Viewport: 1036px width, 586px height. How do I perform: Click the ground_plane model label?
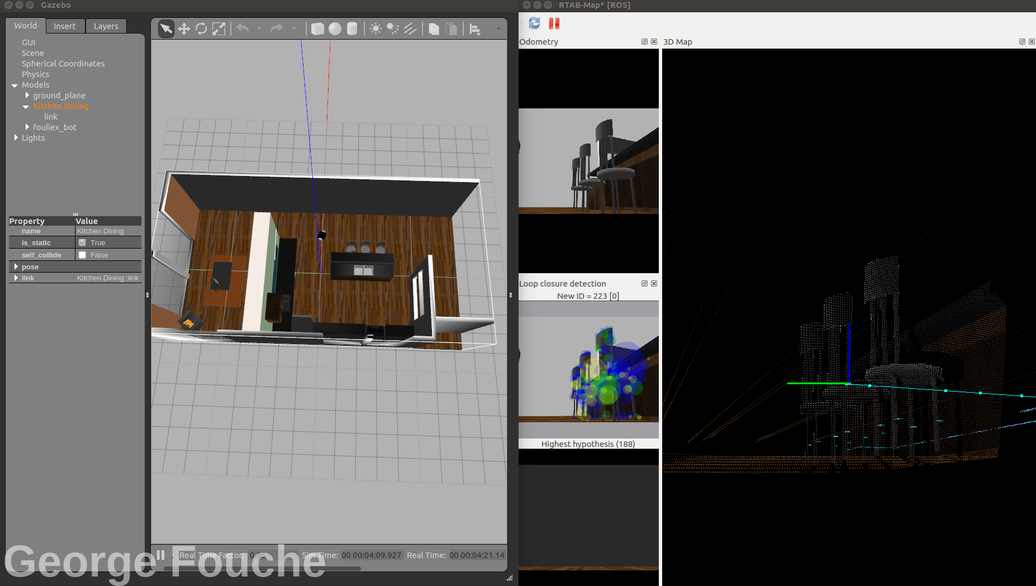(59, 96)
